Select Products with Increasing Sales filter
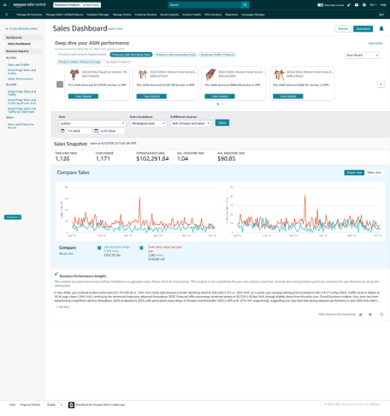390x416 pixels. pyautogui.click(x=176, y=54)
